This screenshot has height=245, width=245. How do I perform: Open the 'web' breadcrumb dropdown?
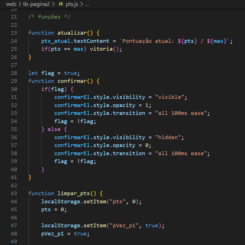11,4
